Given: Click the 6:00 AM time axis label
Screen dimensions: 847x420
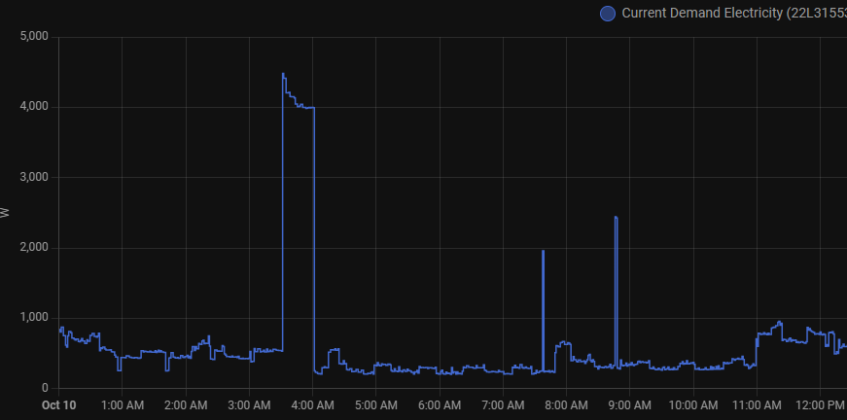Looking at the screenshot, I should pyautogui.click(x=440, y=404).
